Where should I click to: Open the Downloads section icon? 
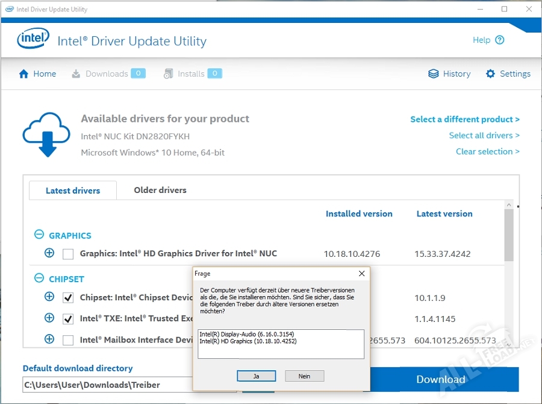pos(76,74)
